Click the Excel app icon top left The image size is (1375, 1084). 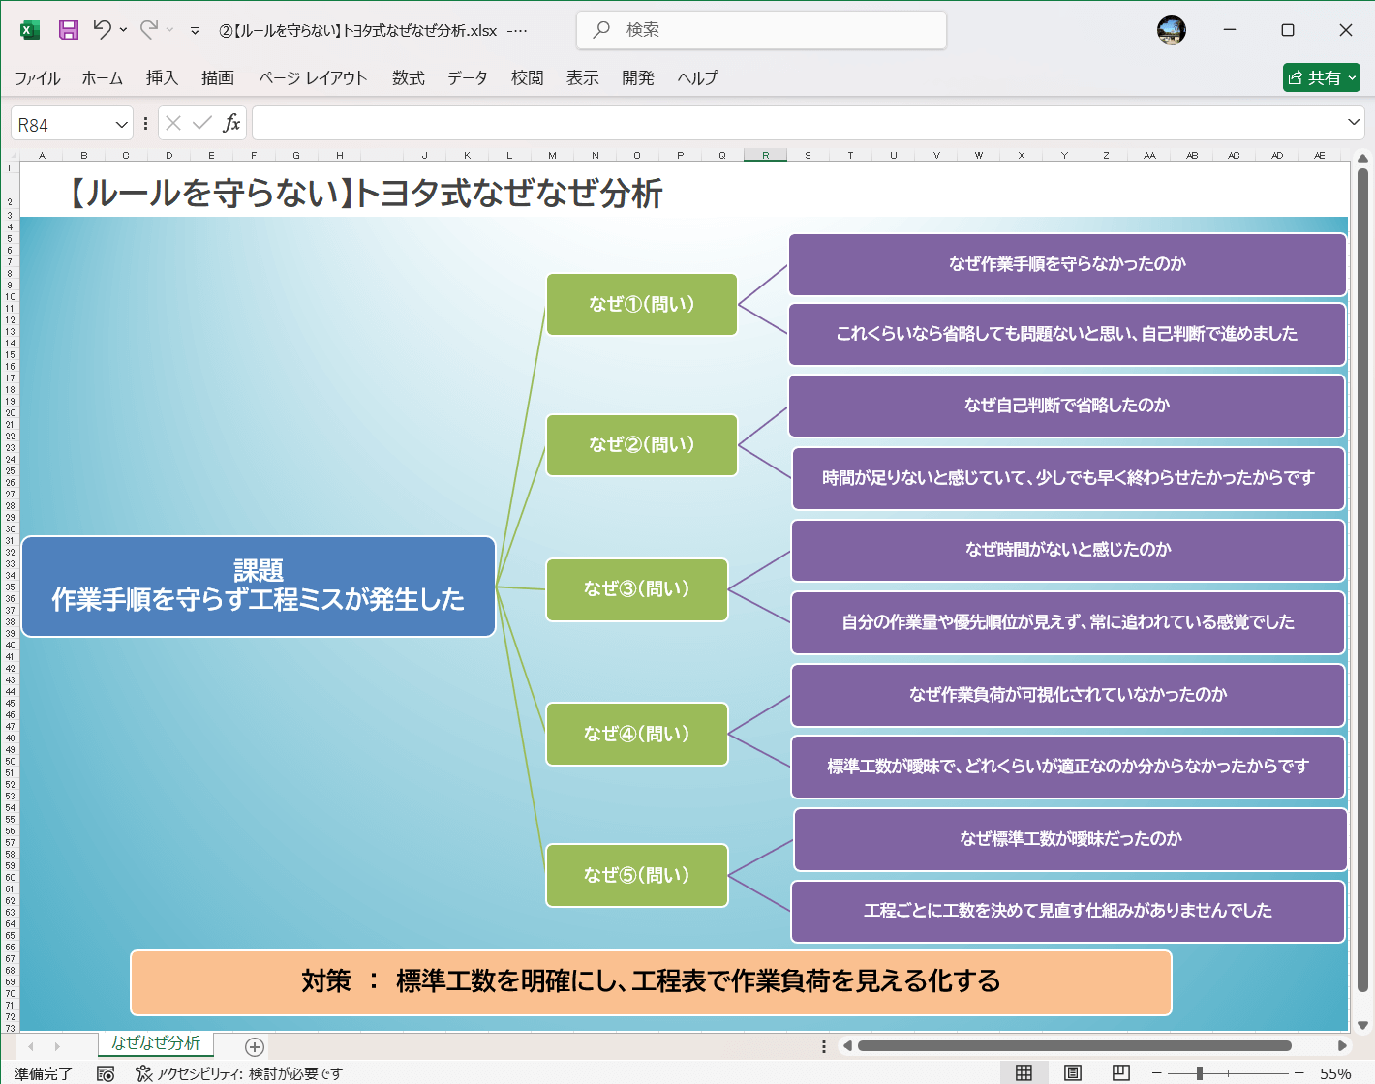point(28,30)
